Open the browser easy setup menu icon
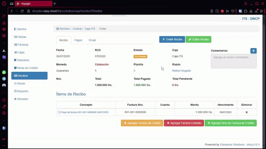Image resolution: width=266 pixels, height=149 pixels. [262, 11]
